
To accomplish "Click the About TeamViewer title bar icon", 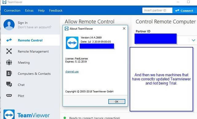I will pyautogui.click(x=66, y=29).
